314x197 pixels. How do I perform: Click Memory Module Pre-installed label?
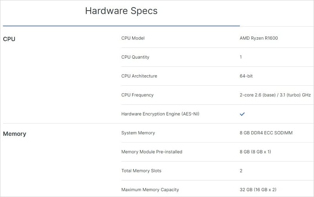[x=152, y=152]
